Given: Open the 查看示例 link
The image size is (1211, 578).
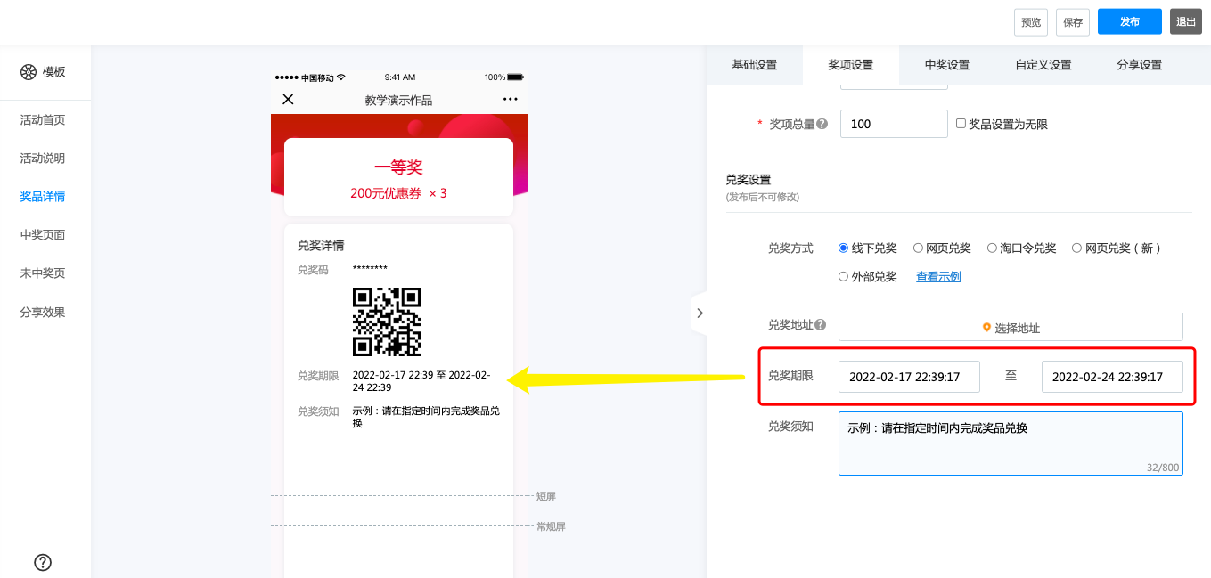Looking at the screenshot, I should (938, 277).
